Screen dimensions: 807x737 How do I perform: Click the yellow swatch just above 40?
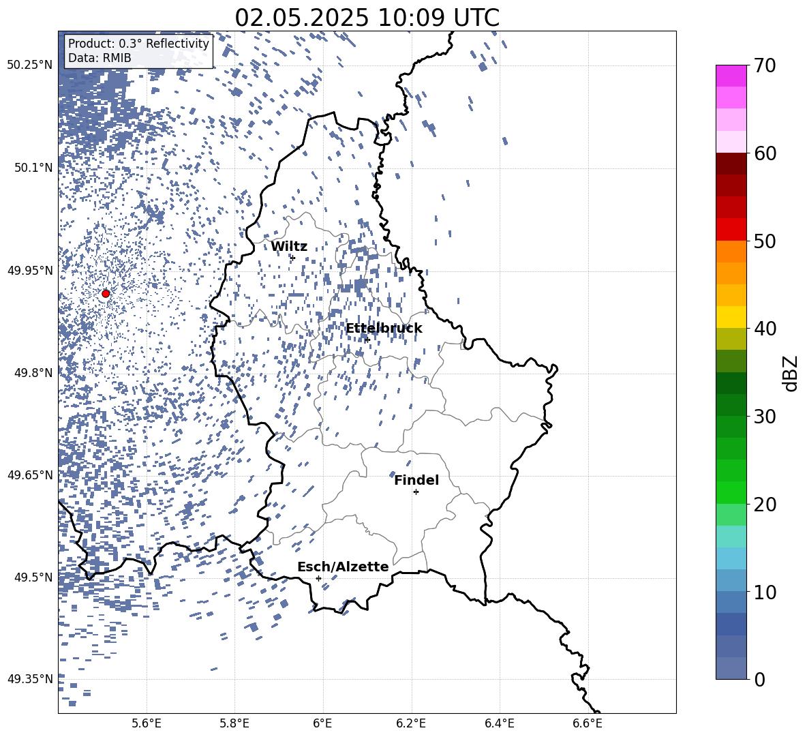tap(731, 317)
